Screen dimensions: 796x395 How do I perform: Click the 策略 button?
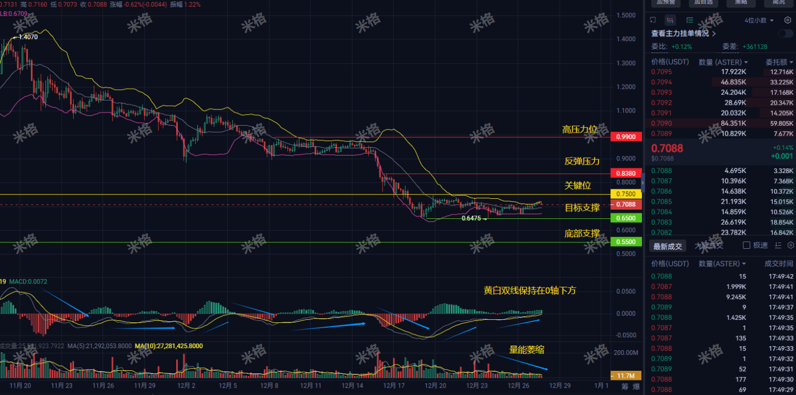(x=741, y=2)
